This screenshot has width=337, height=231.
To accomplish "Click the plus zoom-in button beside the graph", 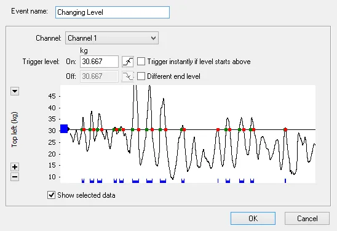I will point(15,167).
